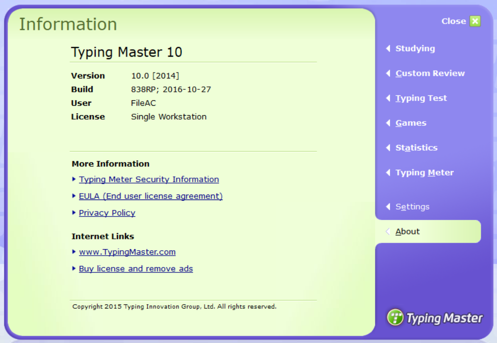Click the User label
The height and width of the screenshot is (343, 497).
click(x=81, y=103)
